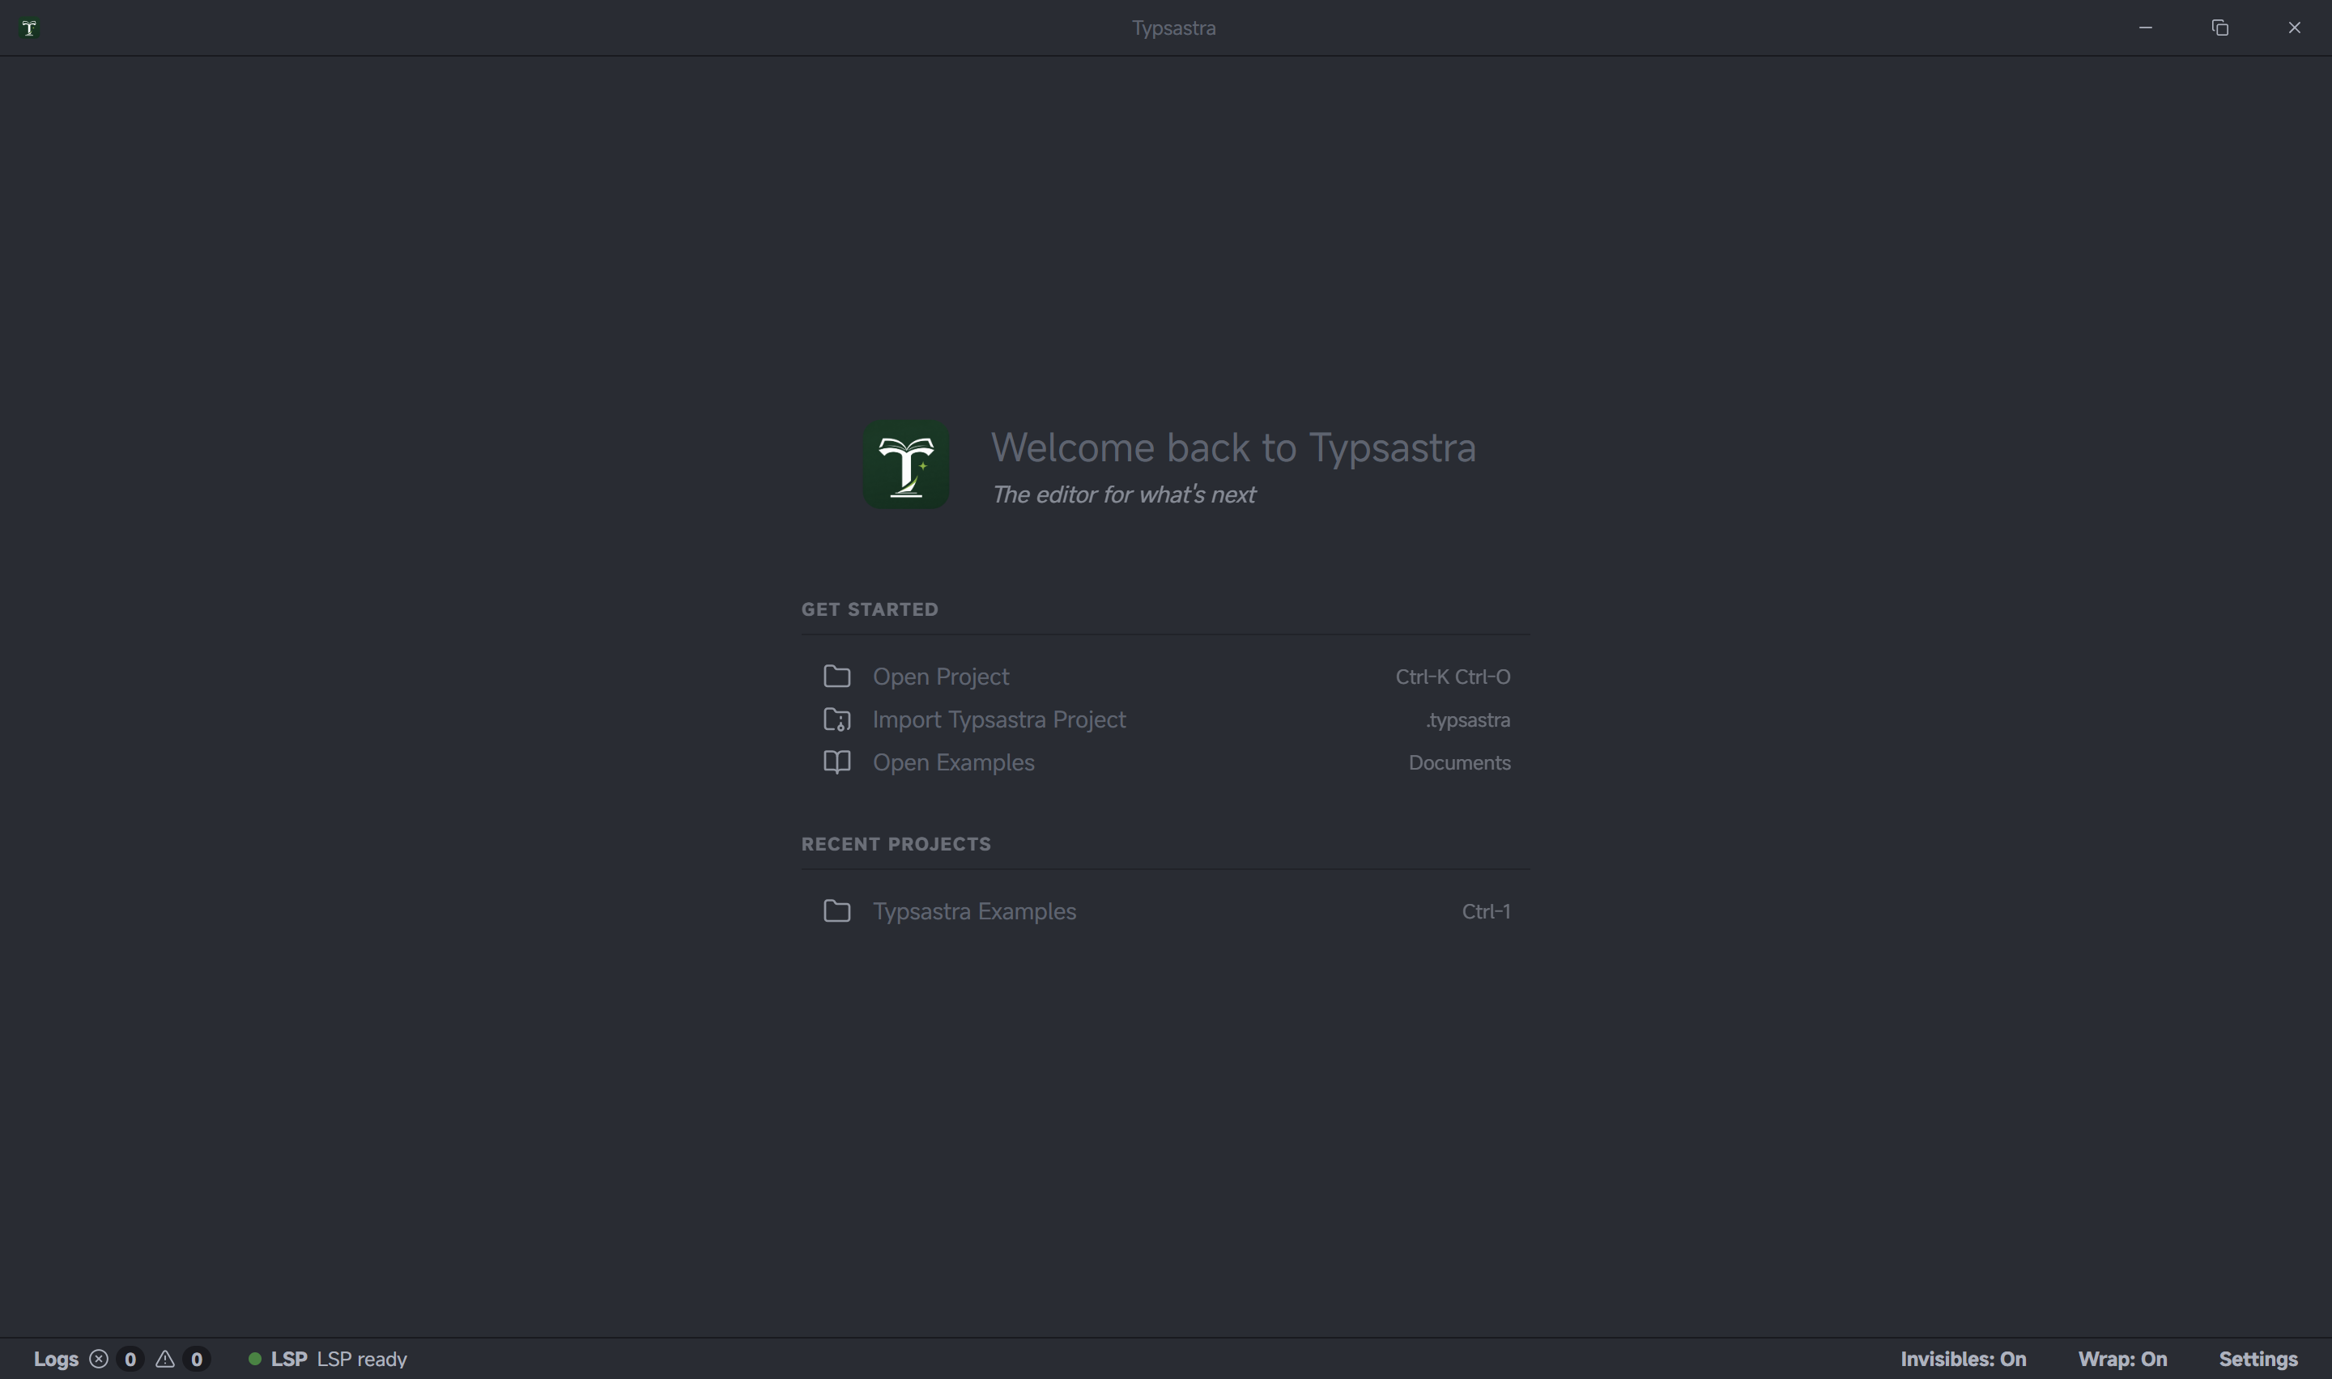Toggle Wrap: On in status bar

click(x=2122, y=1359)
